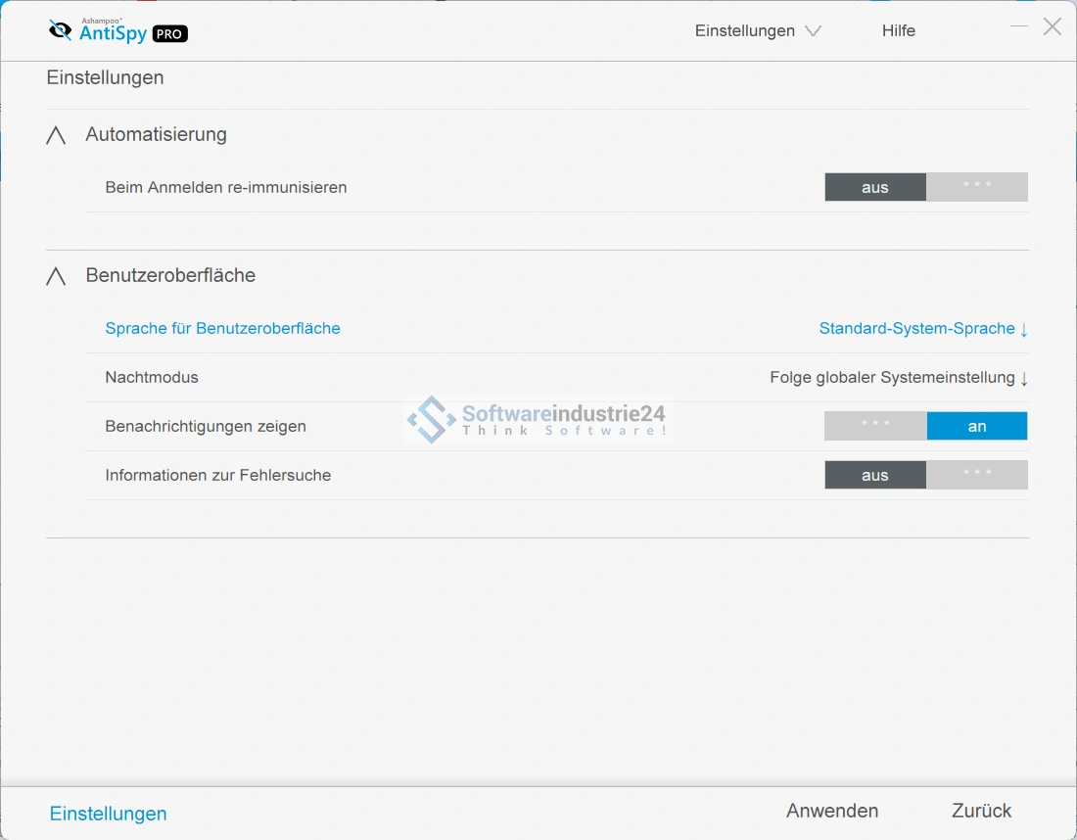Screen dimensions: 1077x840
Task: Click the Anwenden button
Action: click(x=832, y=811)
